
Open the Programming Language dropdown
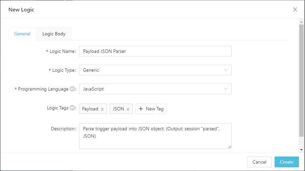point(155,89)
